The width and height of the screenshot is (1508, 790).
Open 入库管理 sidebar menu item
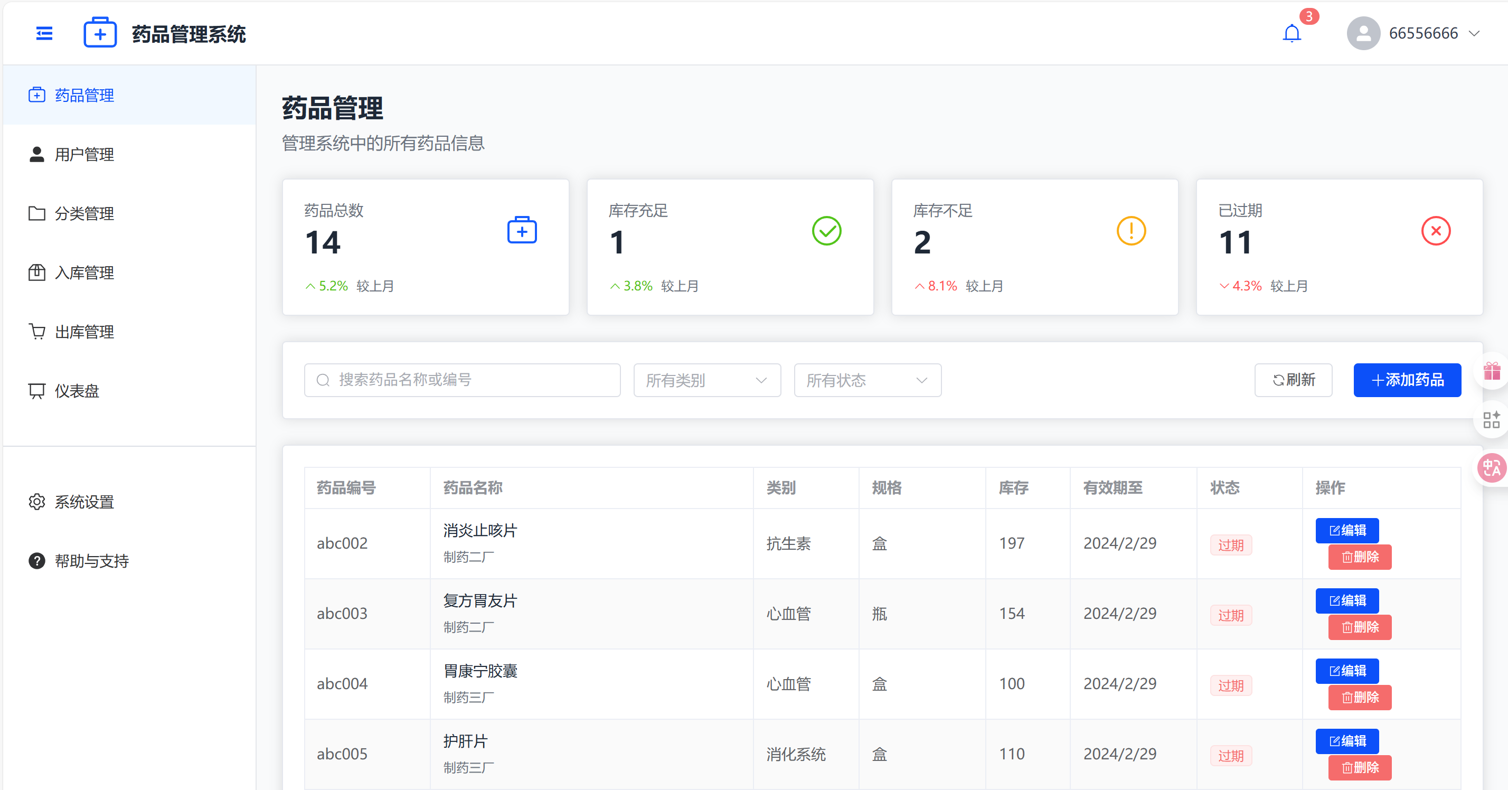[84, 272]
